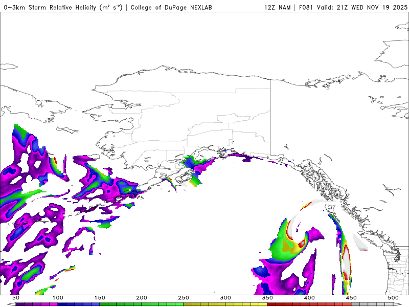Click the "12Z NAM" model run label
The height and width of the screenshot is (307, 409).
tap(277, 7)
